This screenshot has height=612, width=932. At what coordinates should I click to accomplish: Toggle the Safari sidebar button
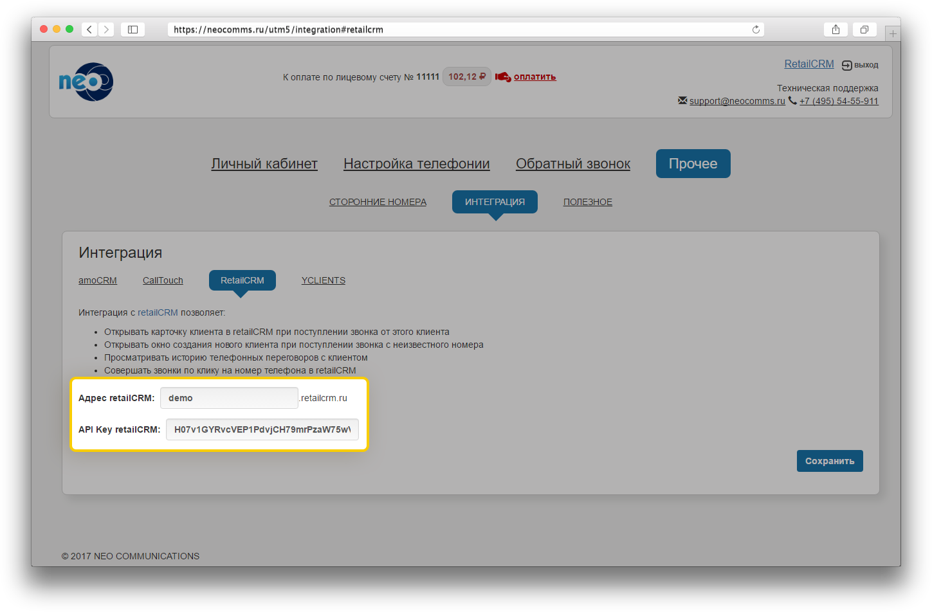click(132, 30)
